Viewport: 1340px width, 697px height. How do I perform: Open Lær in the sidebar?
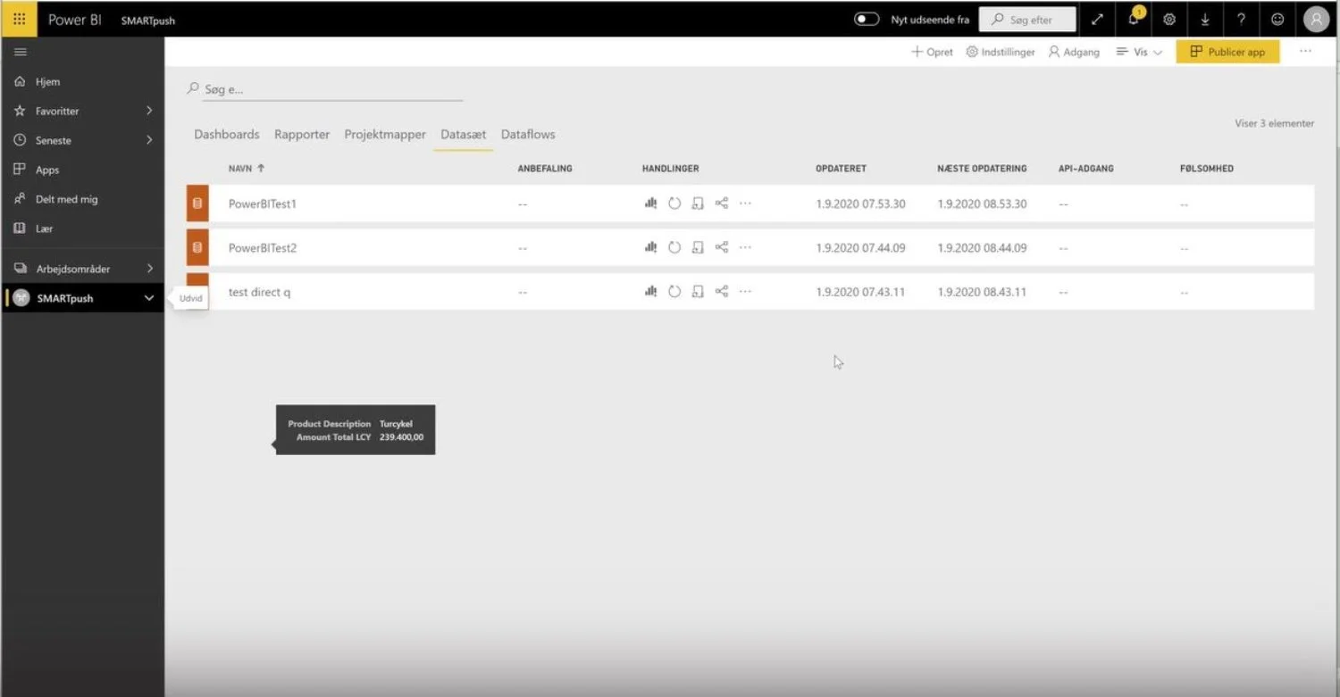[44, 228]
